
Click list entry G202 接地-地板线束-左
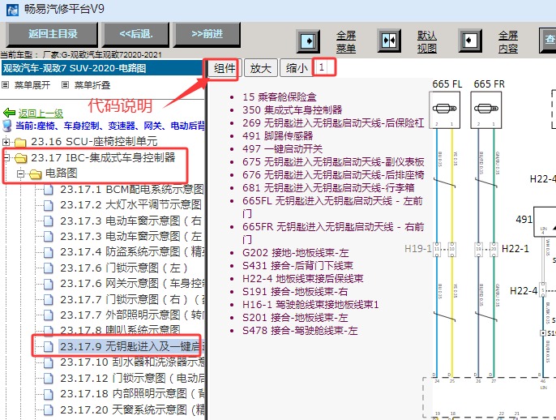click(296, 253)
